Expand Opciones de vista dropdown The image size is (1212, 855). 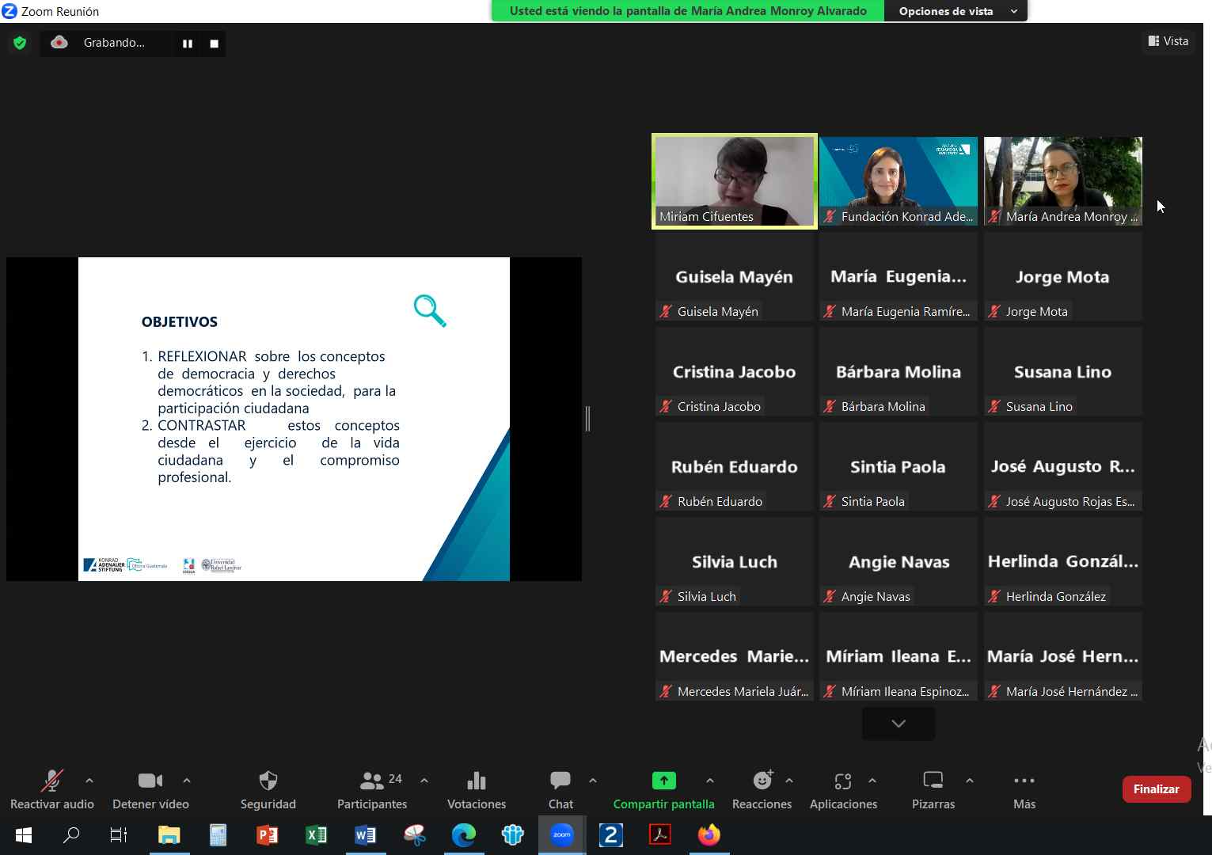pyautogui.click(x=956, y=11)
